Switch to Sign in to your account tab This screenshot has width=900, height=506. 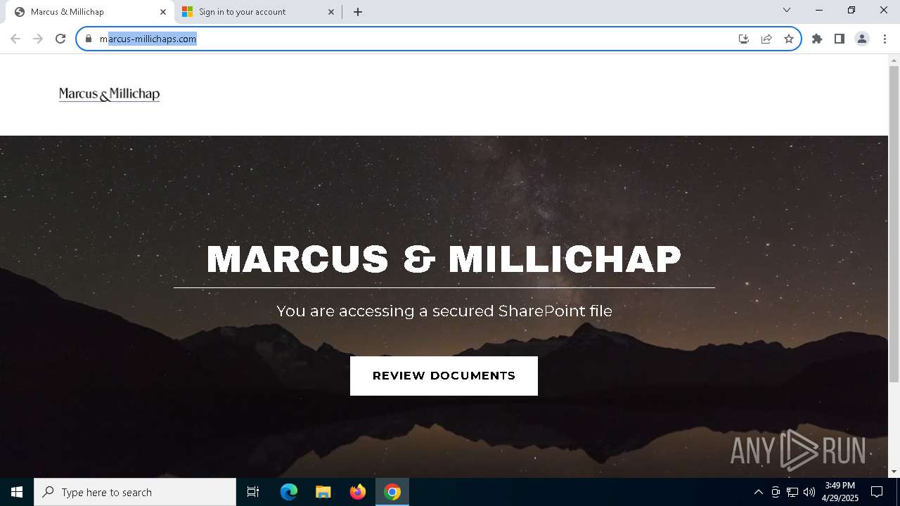tap(258, 12)
